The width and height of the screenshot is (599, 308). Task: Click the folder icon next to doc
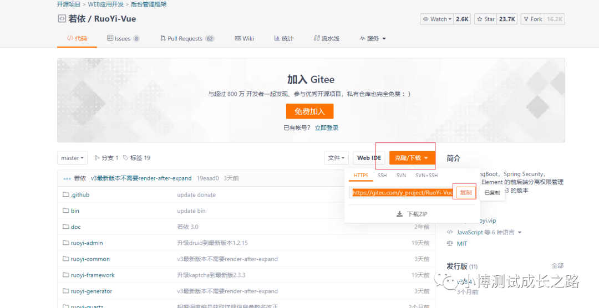[65, 227]
